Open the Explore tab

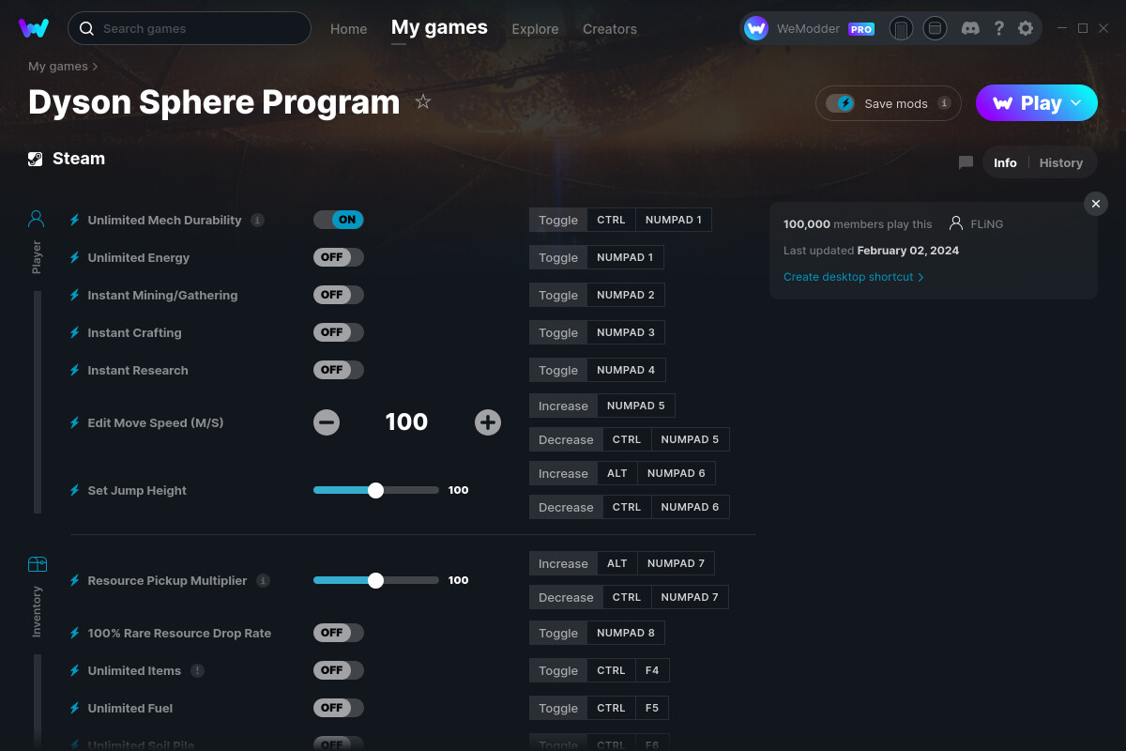[535, 29]
